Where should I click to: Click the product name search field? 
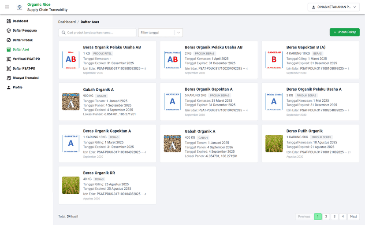97,33
